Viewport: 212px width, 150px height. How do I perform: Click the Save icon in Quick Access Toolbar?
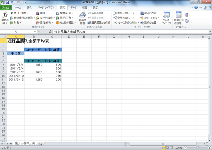coord(8,2)
